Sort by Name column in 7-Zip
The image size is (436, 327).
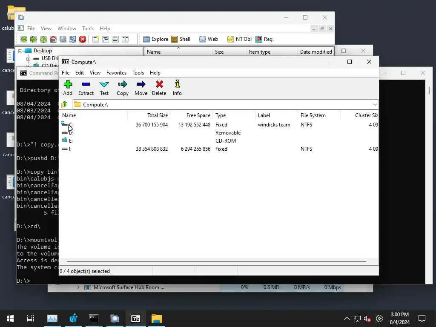click(93, 115)
